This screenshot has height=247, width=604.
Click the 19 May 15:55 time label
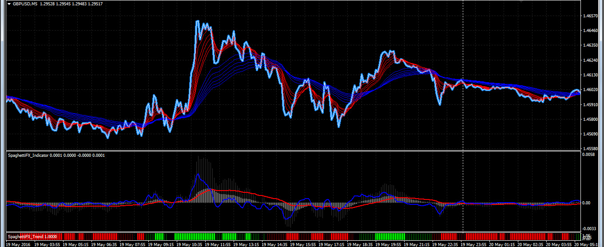[303, 244]
